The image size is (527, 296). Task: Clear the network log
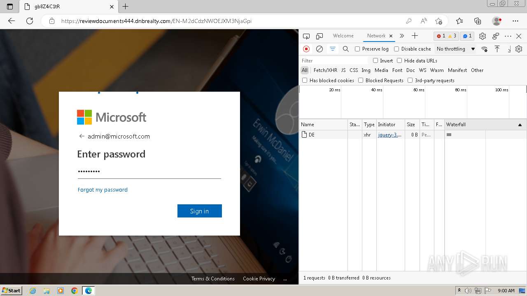(x=319, y=49)
